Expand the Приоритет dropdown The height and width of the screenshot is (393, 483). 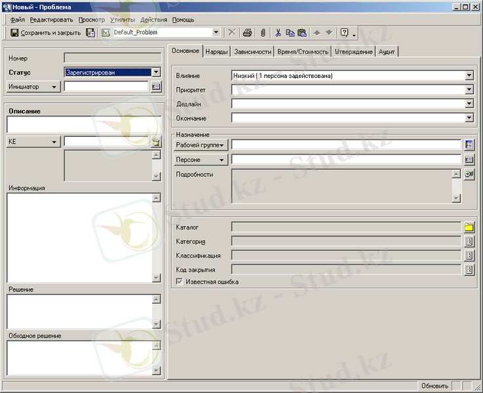469,90
